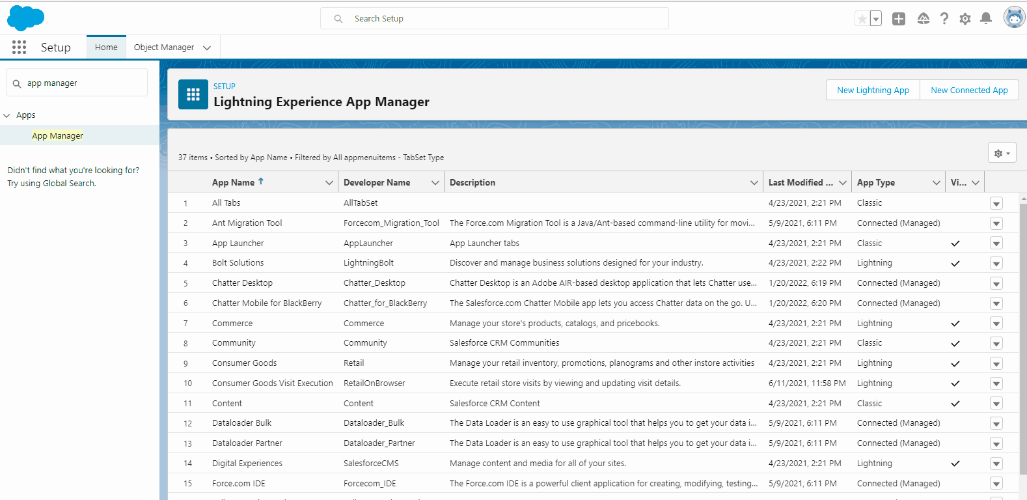Open row actions for Content
The image size is (1027, 500).
coord(996,404)
